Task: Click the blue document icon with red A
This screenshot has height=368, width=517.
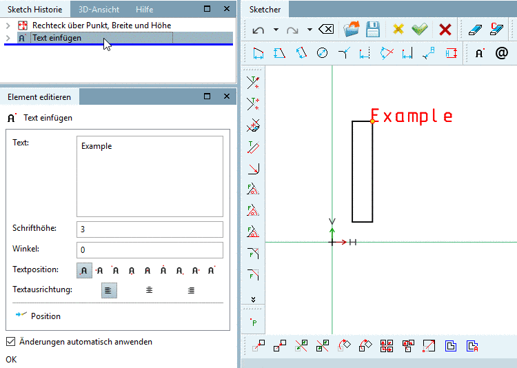Action: [472, 346]
